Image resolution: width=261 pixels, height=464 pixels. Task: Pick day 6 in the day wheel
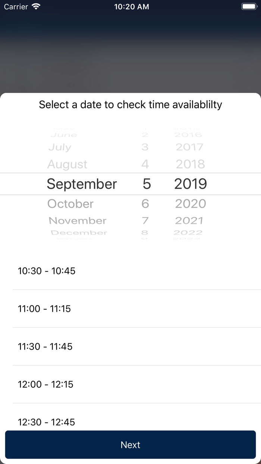click(145, 204)
